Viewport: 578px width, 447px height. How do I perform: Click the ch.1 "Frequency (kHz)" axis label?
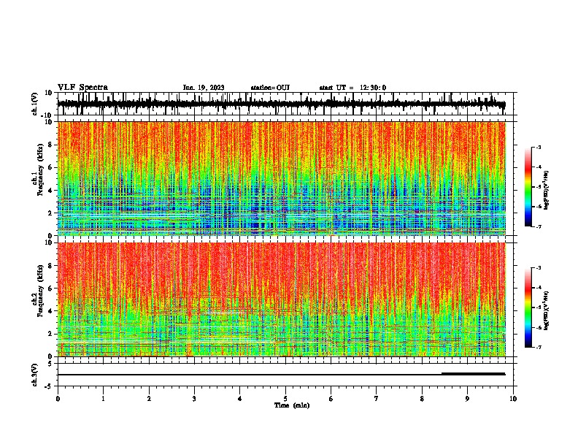pos(39,169)
